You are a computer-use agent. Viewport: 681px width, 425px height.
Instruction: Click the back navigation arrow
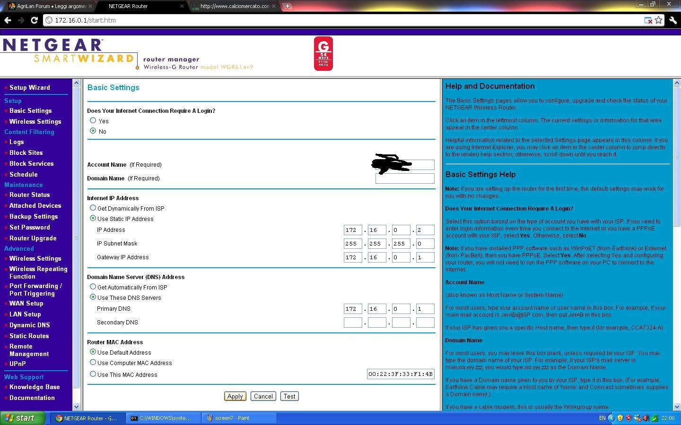8,20
